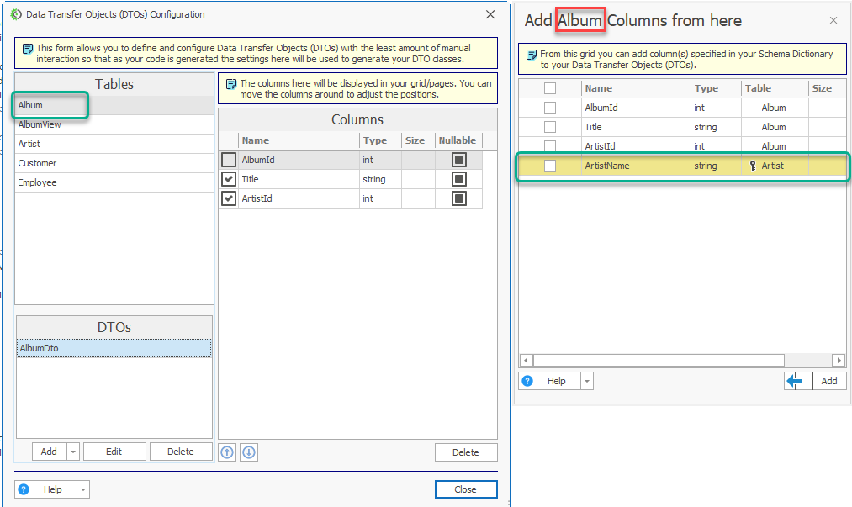Toggle the select-all header checkbox
Viewport: 852px width, 507px height.
click(x=550, y=88)
